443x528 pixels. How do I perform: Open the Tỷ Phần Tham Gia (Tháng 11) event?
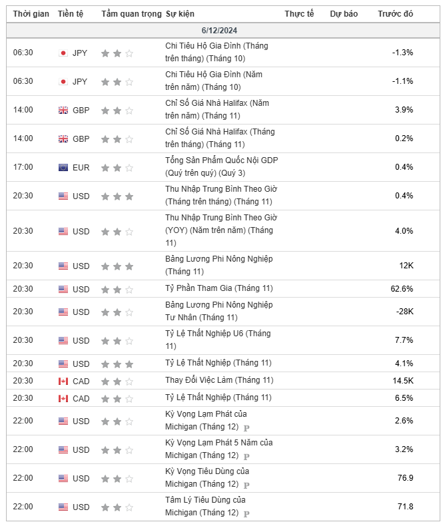click(219, 288)
